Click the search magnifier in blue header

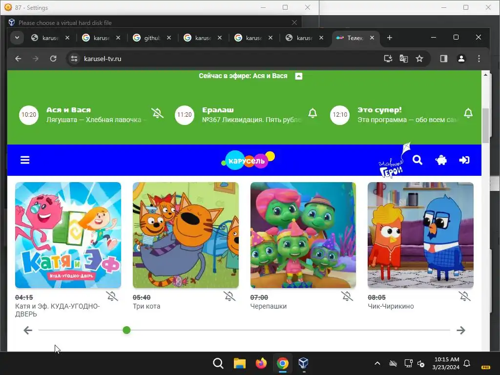[417, 160]
